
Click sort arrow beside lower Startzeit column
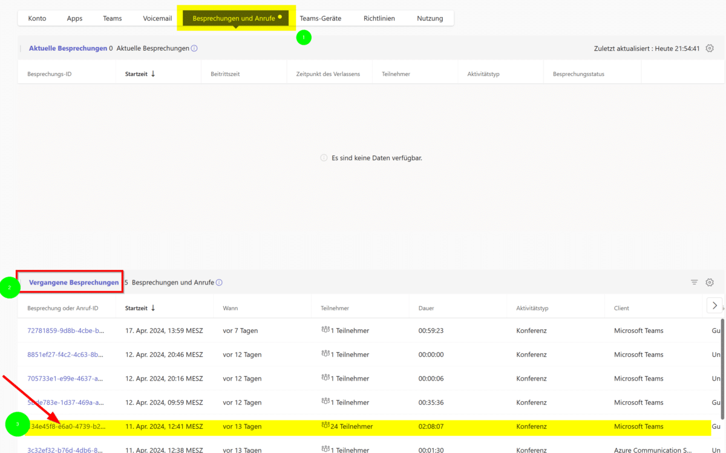tap(153, 308)
